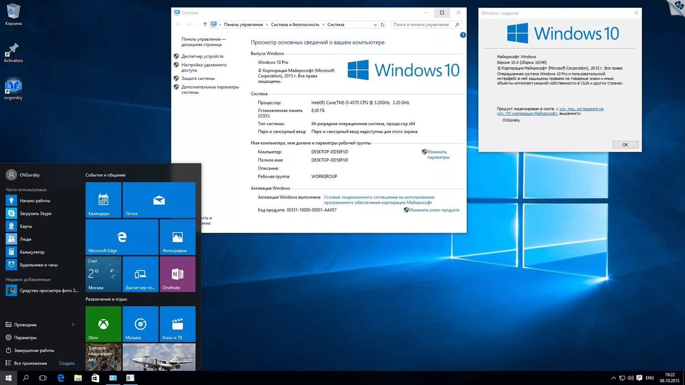Open the Почта mail tile
Image resolution: width=685 pixels, height=385 pixels.
coord(159,200)
